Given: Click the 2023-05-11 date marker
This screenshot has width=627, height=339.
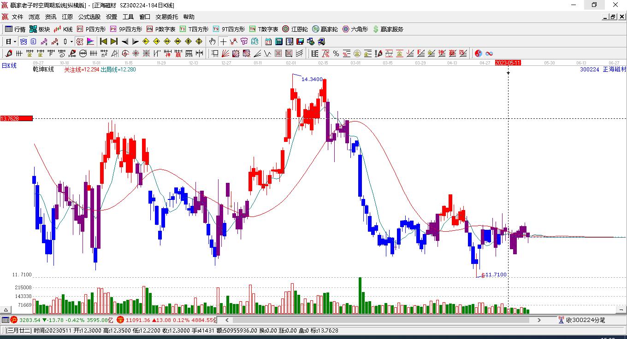Looking at the screenshot, I should tap(508, 63).
